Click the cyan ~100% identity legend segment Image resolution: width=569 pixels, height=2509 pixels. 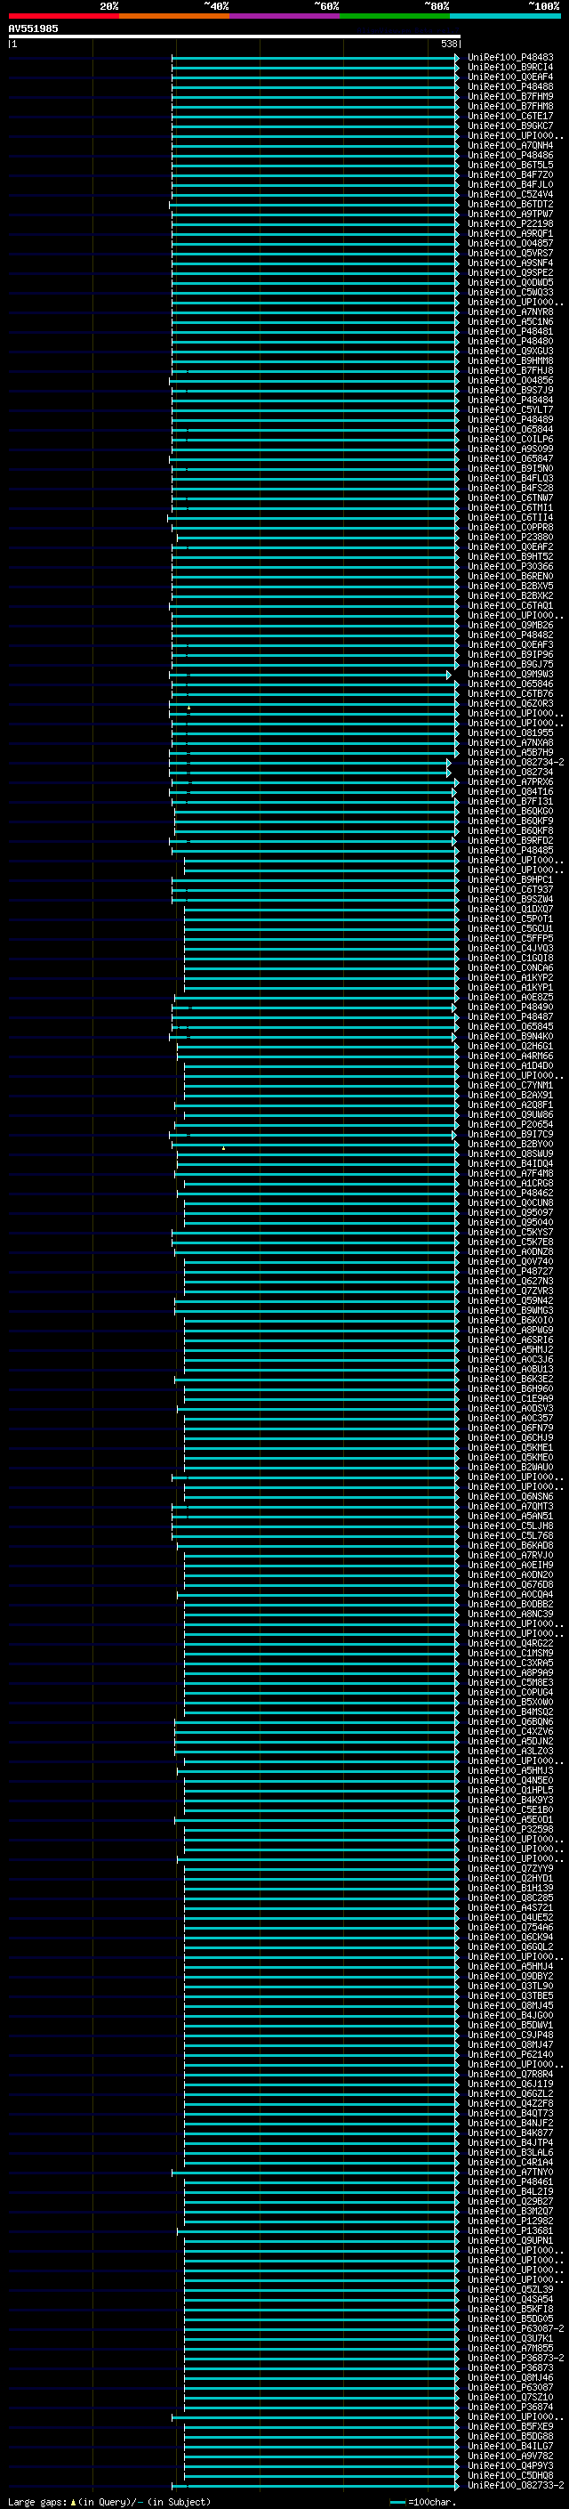click(x=506, y=16)
